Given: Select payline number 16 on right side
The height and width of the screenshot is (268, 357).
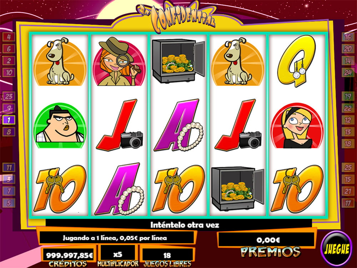Looking at the screenshot, I should [x=348, y=37].
